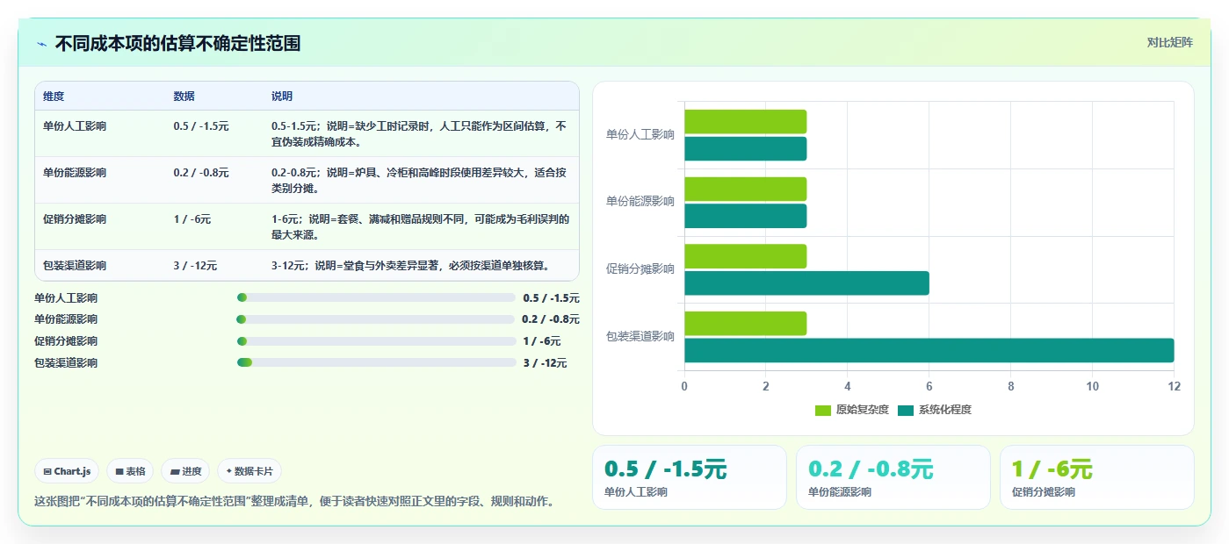Image resolution: width=1229 pixels, height=544 pixels.
Task: Click the 单份能源影响 progress bar
Action: (x=376, y=319)
